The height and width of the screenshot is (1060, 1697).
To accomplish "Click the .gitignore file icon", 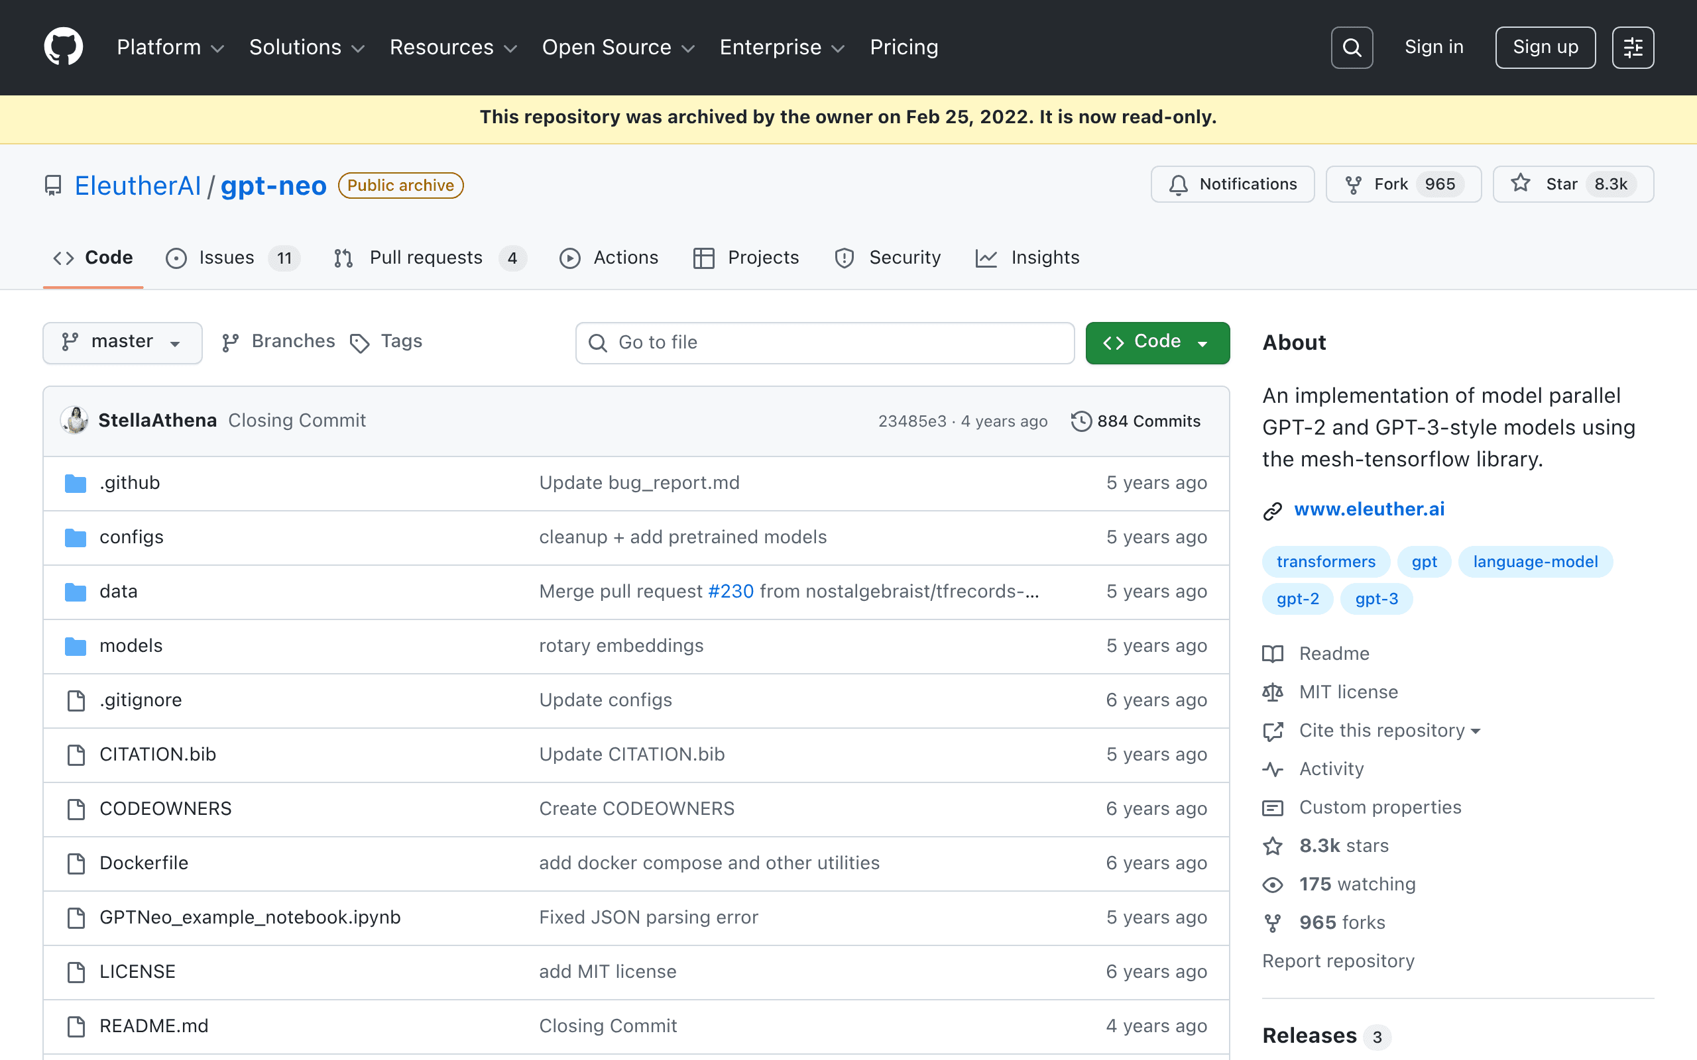I will point(76,700).
